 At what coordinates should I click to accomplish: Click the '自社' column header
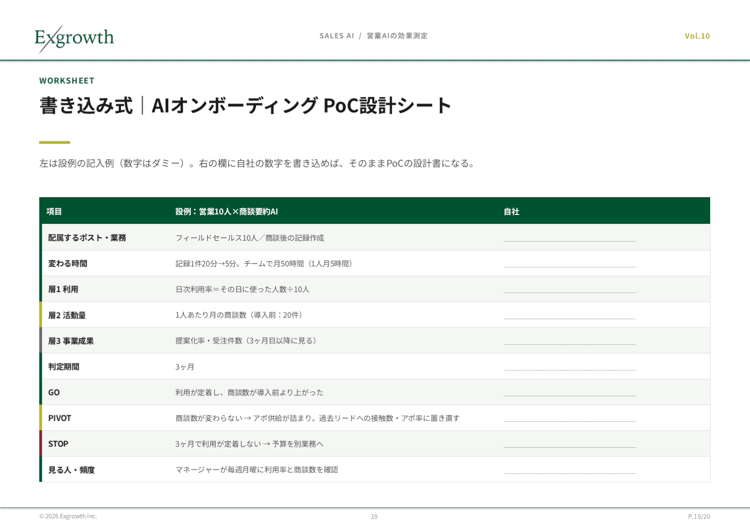[511, 212]
